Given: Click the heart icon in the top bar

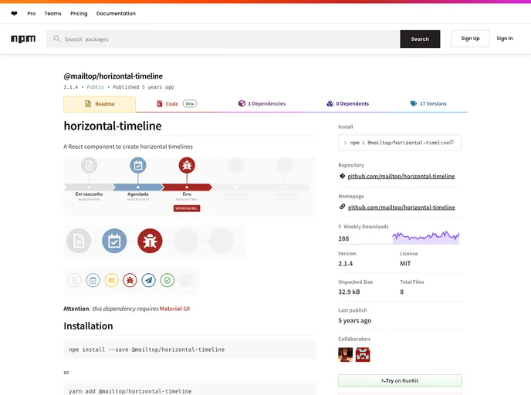Looking at the screenshot, I should point(14,14).
